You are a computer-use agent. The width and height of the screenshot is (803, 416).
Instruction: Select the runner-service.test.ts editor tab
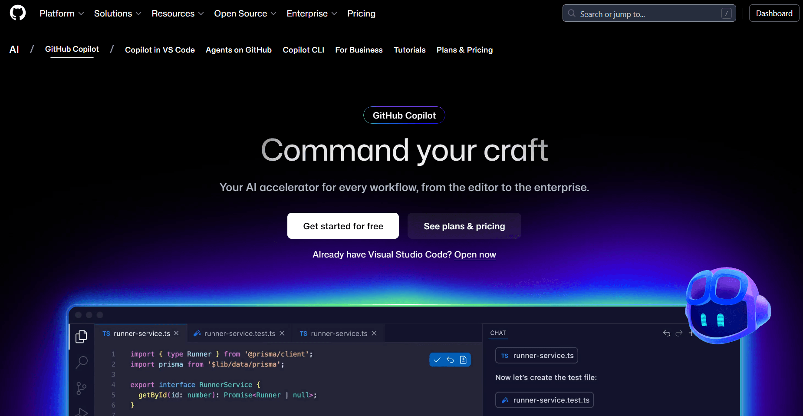click(x=239, y=333)
